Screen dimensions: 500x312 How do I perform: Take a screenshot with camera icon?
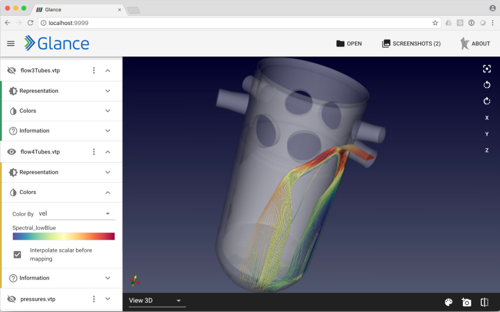click(466, 302)
